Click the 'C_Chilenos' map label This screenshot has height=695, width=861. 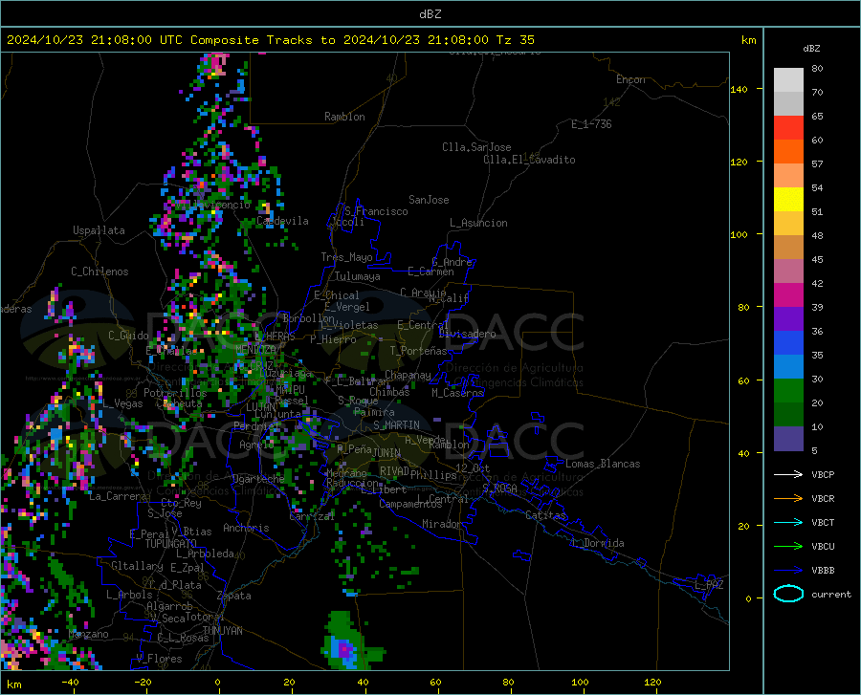click(99, 271)
